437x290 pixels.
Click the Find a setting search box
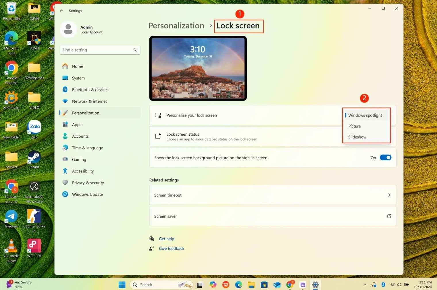click(x=100, y=50)
